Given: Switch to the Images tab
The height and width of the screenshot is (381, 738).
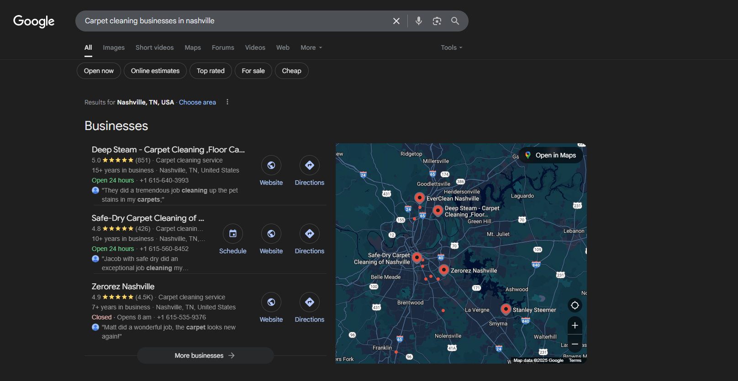Looking at the screenshot, I should pyautogui.click(x=114, y=47).
